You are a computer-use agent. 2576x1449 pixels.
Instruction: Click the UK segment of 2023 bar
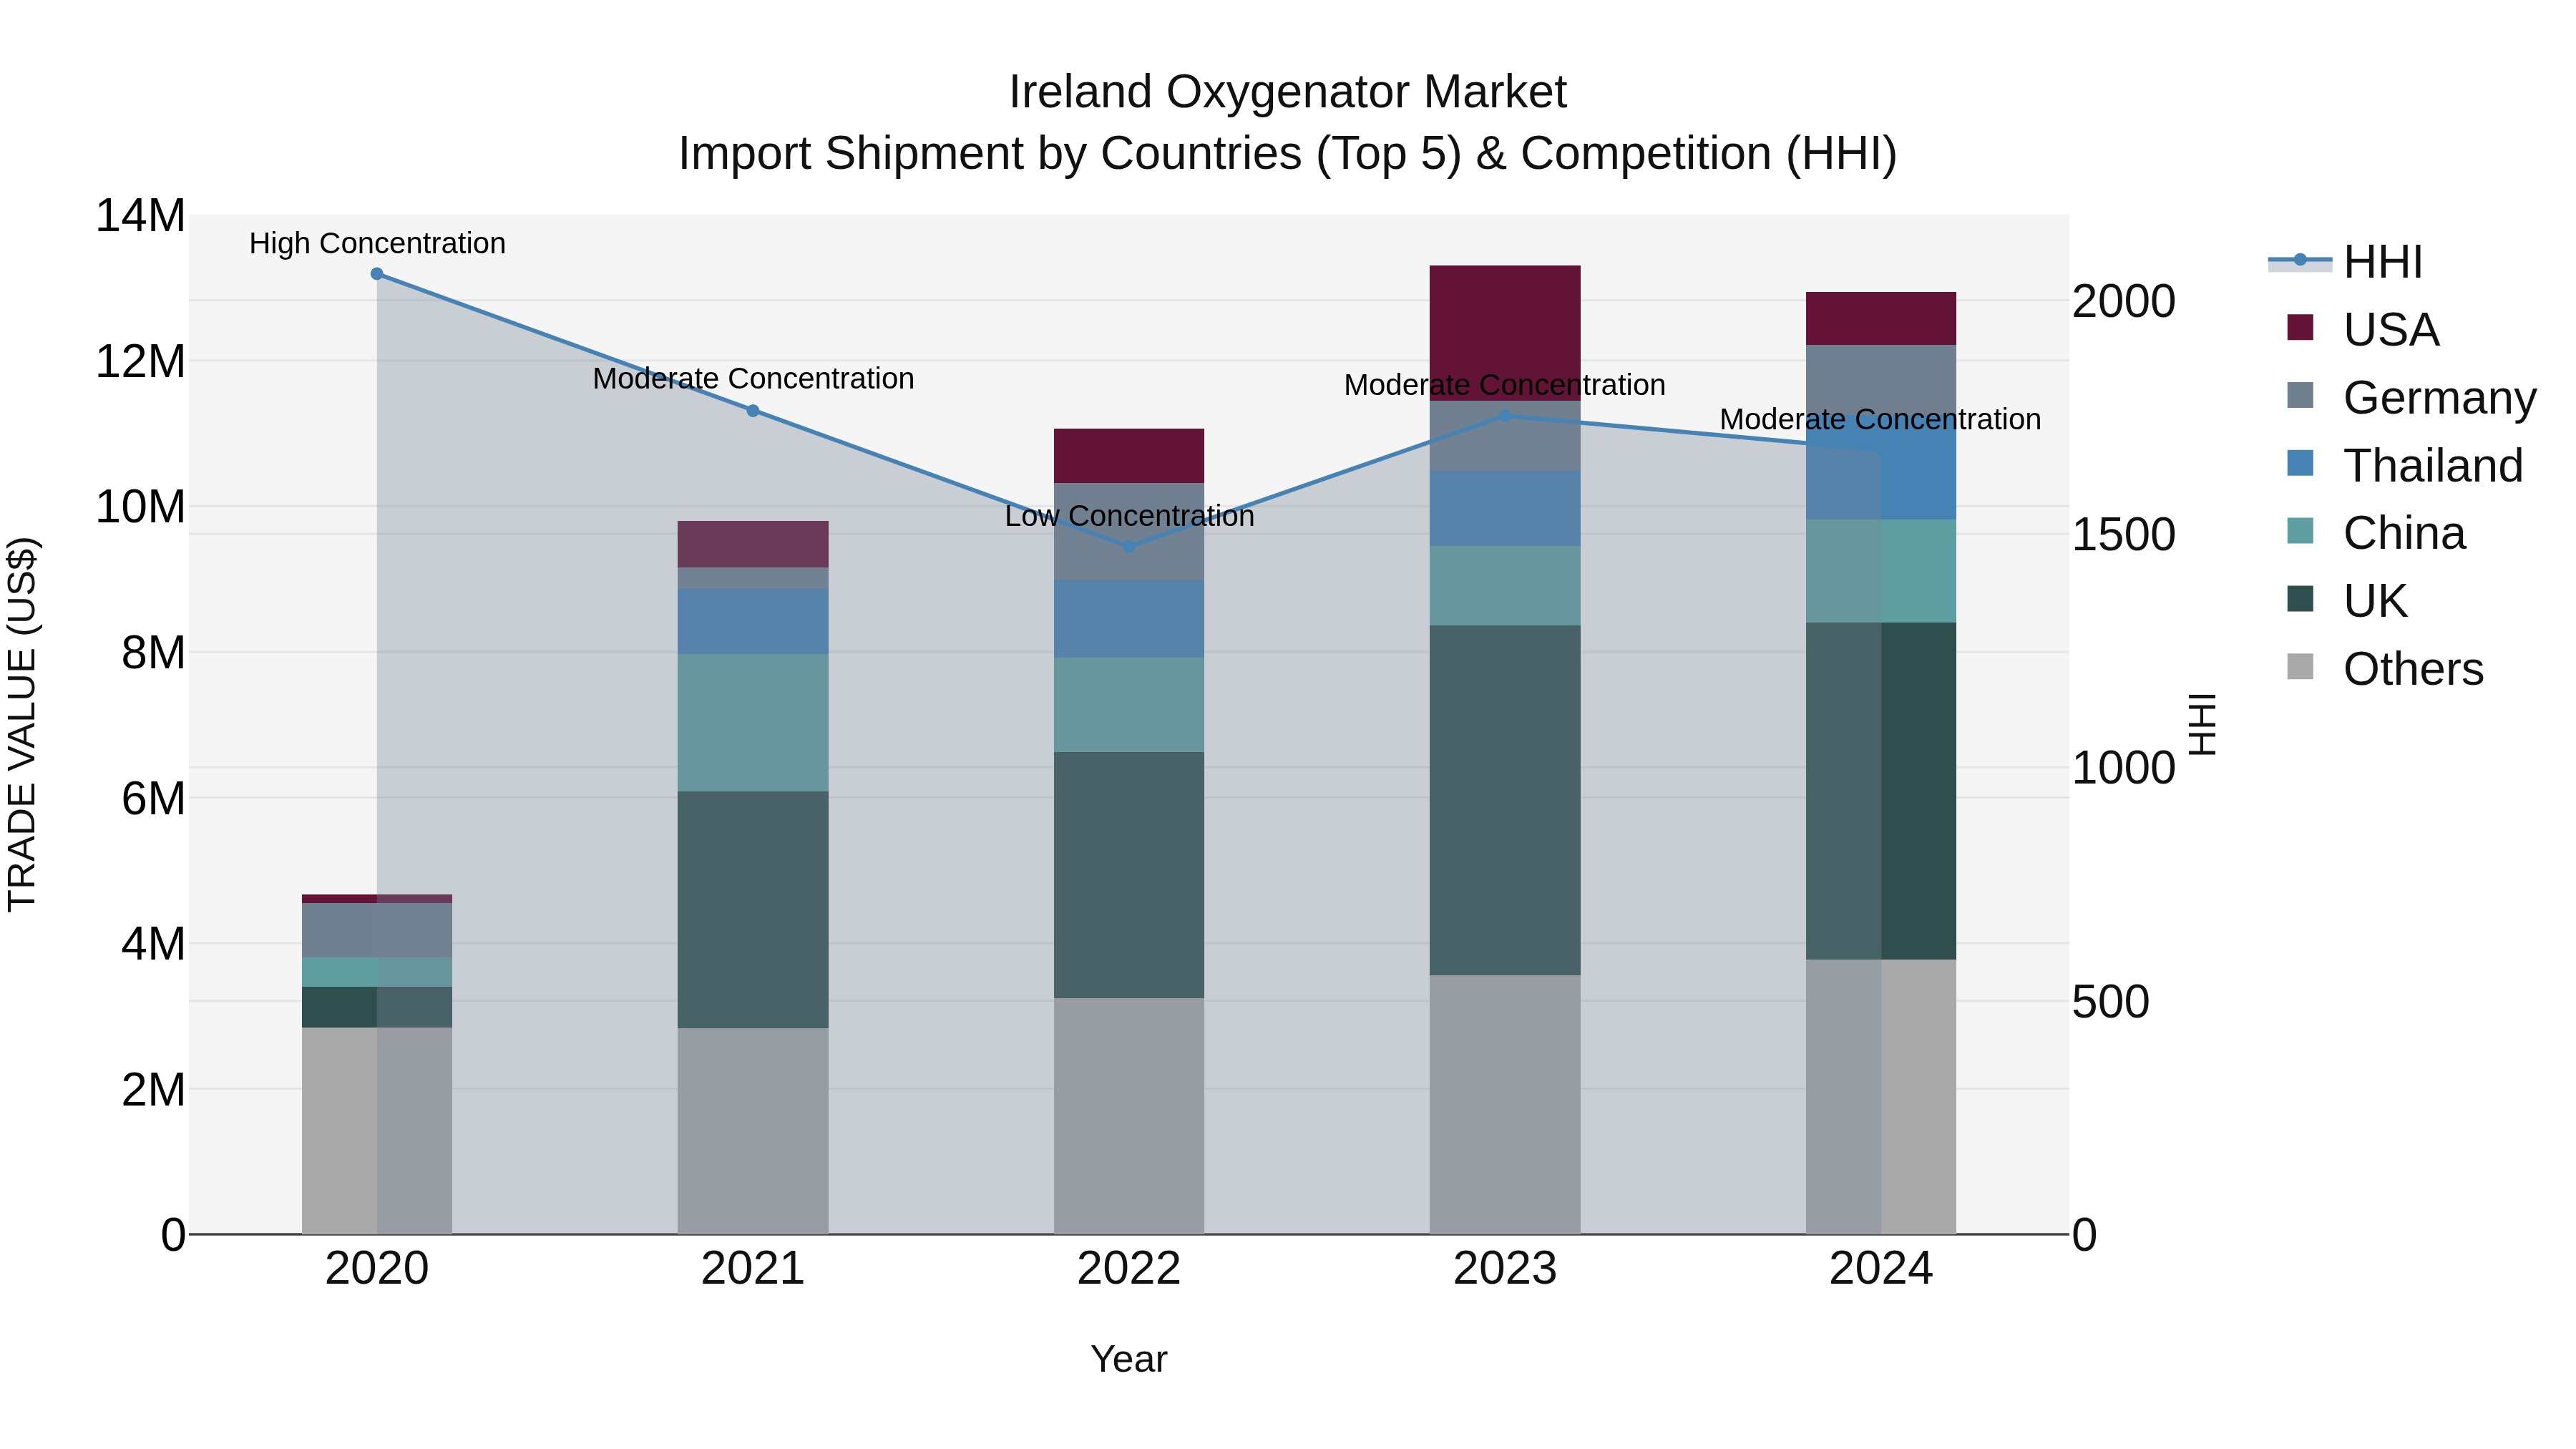(x=1505, y=801)
